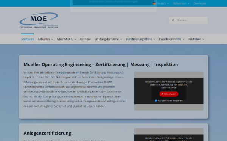Click the German flag icon

[154, 3]
